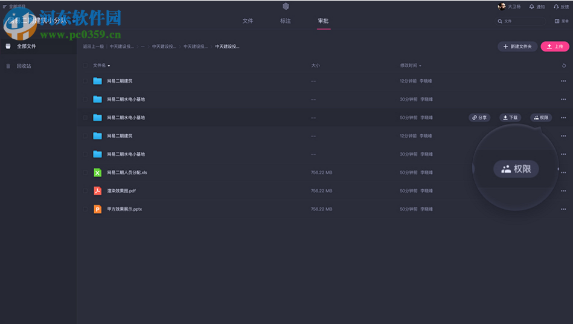
Task: Click the 756.22 MB size of 网易二期人员分配.xls
Action: [322, 172]
